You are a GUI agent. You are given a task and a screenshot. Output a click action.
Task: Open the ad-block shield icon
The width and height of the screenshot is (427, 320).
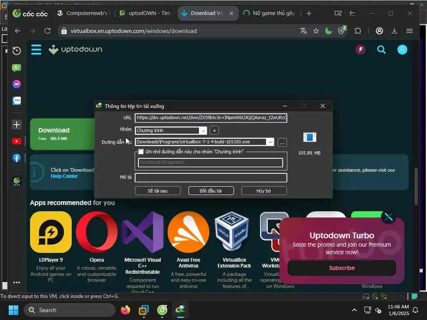coord(342,30)
